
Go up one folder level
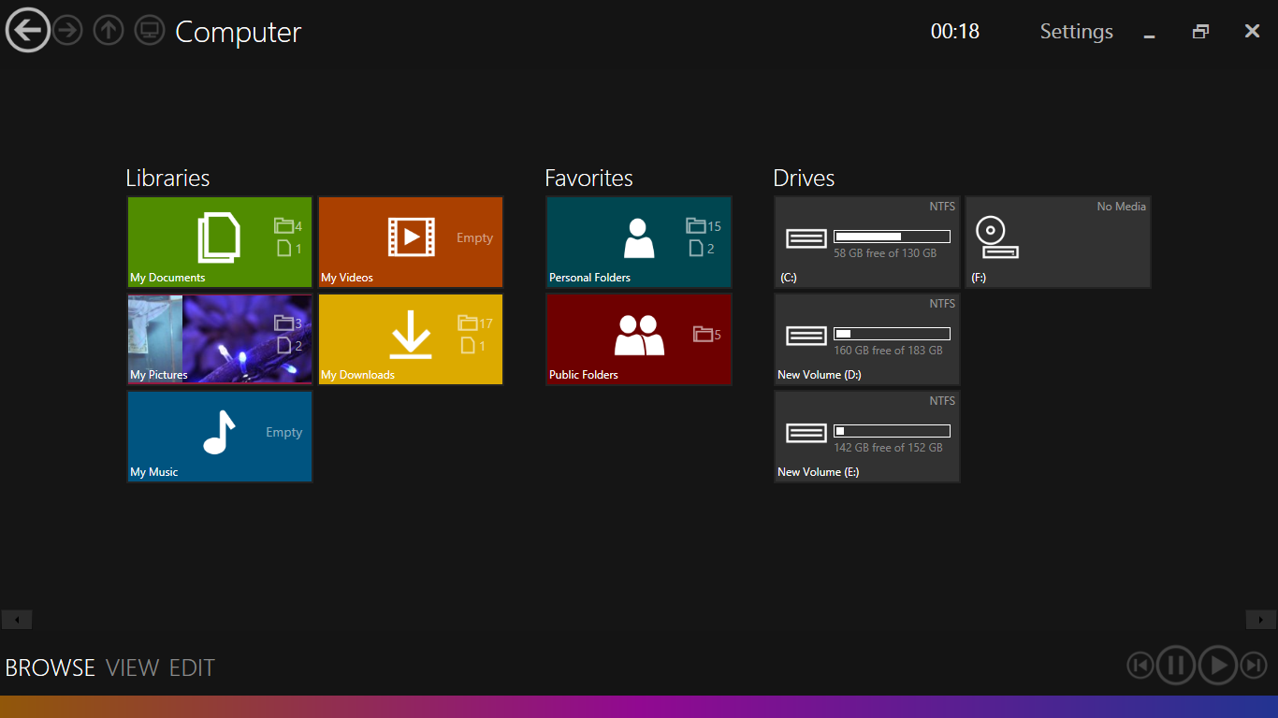(109, 31)
